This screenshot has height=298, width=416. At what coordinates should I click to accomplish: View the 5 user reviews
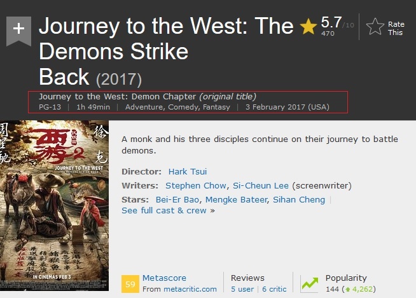[x=242, y=288]
